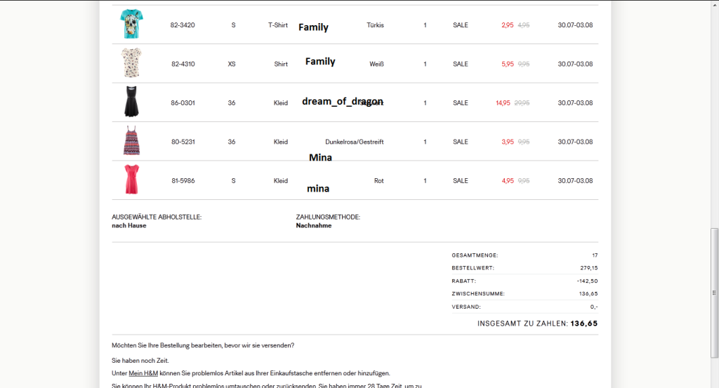Click the nach Hause pickup location text
This screenshot has height=388, width=719.
click(x=129, y=226)
